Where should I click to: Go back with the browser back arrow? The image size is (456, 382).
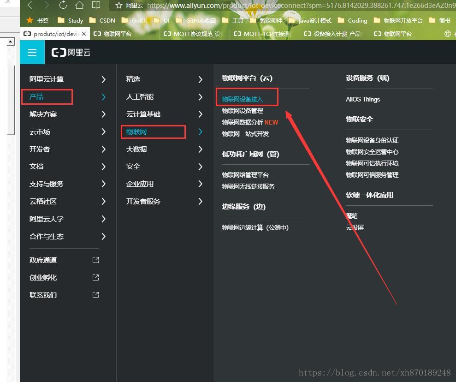click(x=30, y=5)
